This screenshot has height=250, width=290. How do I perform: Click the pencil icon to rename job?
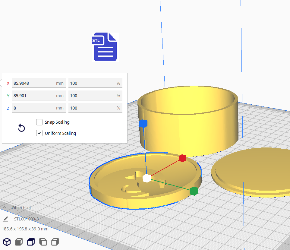tap(5, 219)
